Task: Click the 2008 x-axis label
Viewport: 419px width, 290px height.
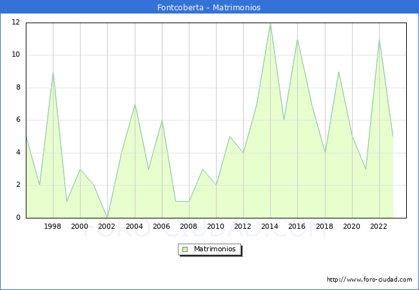Action: tap(189, 226)
